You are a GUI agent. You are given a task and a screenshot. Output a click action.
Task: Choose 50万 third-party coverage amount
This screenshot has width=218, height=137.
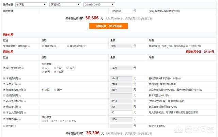43,72
